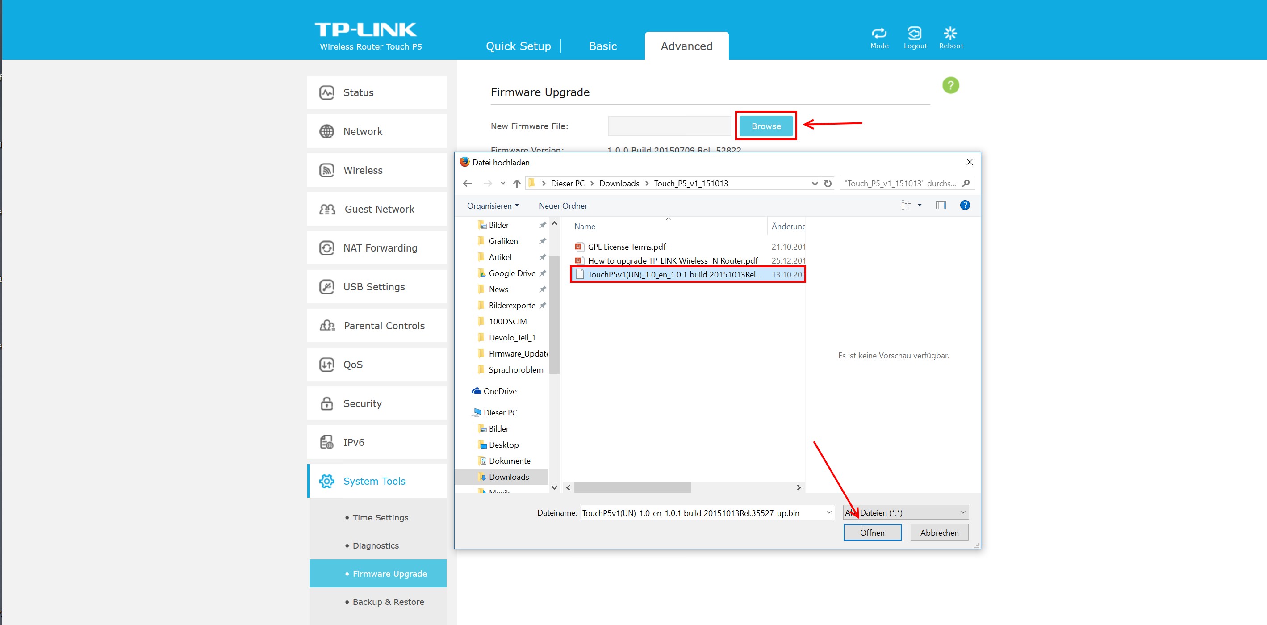Open Firmware_Update folder in tree

tap(513, 353)
